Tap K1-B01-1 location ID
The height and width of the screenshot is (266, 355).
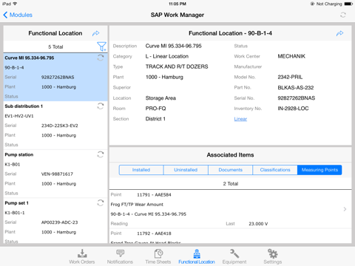click(15, 213)
